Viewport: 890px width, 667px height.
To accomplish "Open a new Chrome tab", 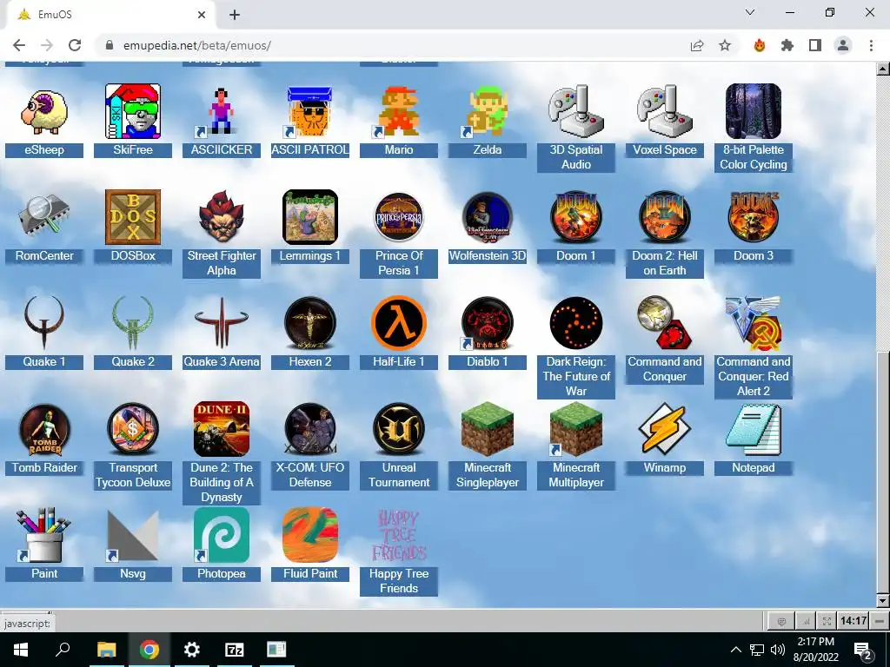I will [x=235, y=15].
